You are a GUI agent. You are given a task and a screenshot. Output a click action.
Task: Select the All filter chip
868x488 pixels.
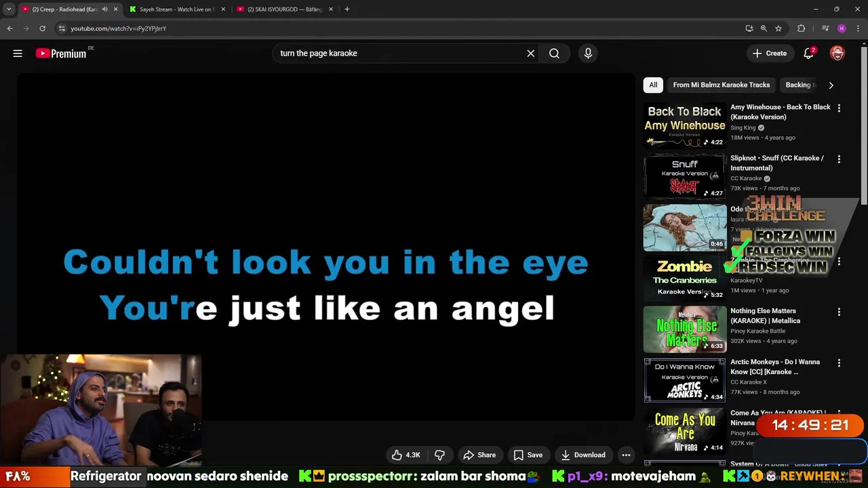(653, 85)
